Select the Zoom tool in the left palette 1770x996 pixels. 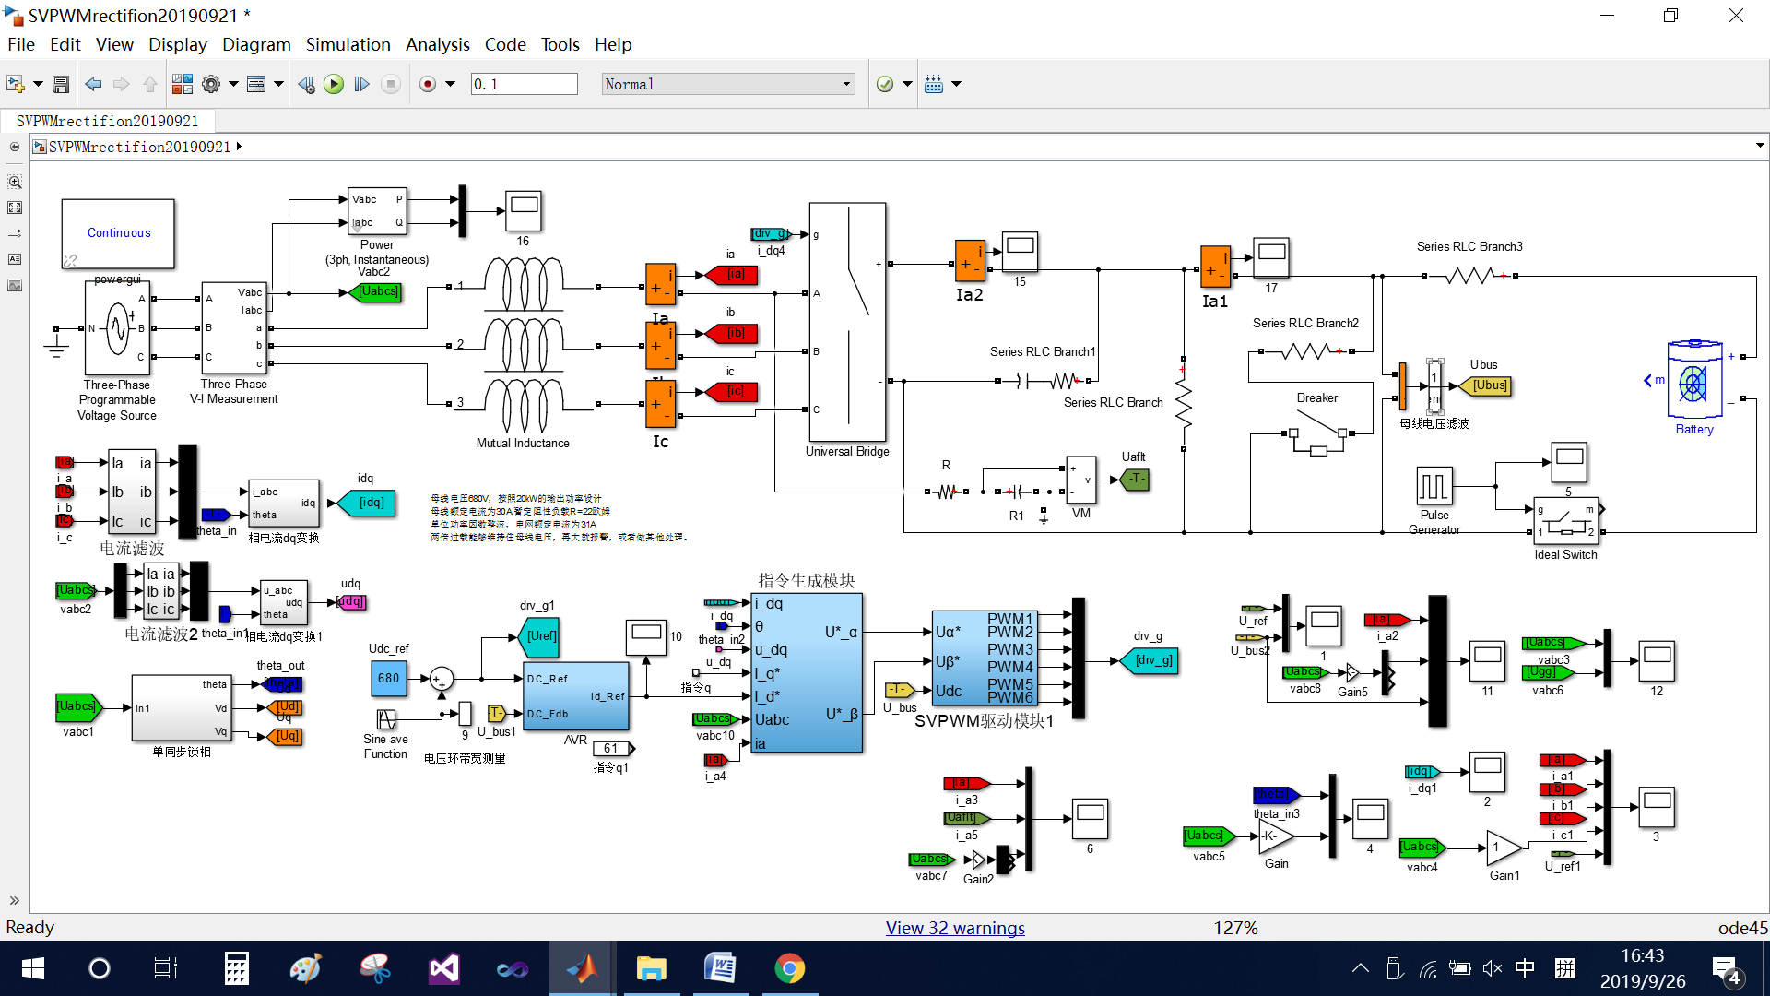(x=15, y=182)
